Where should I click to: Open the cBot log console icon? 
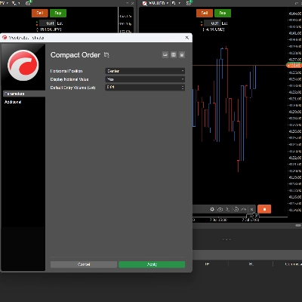tap(228, 209)
